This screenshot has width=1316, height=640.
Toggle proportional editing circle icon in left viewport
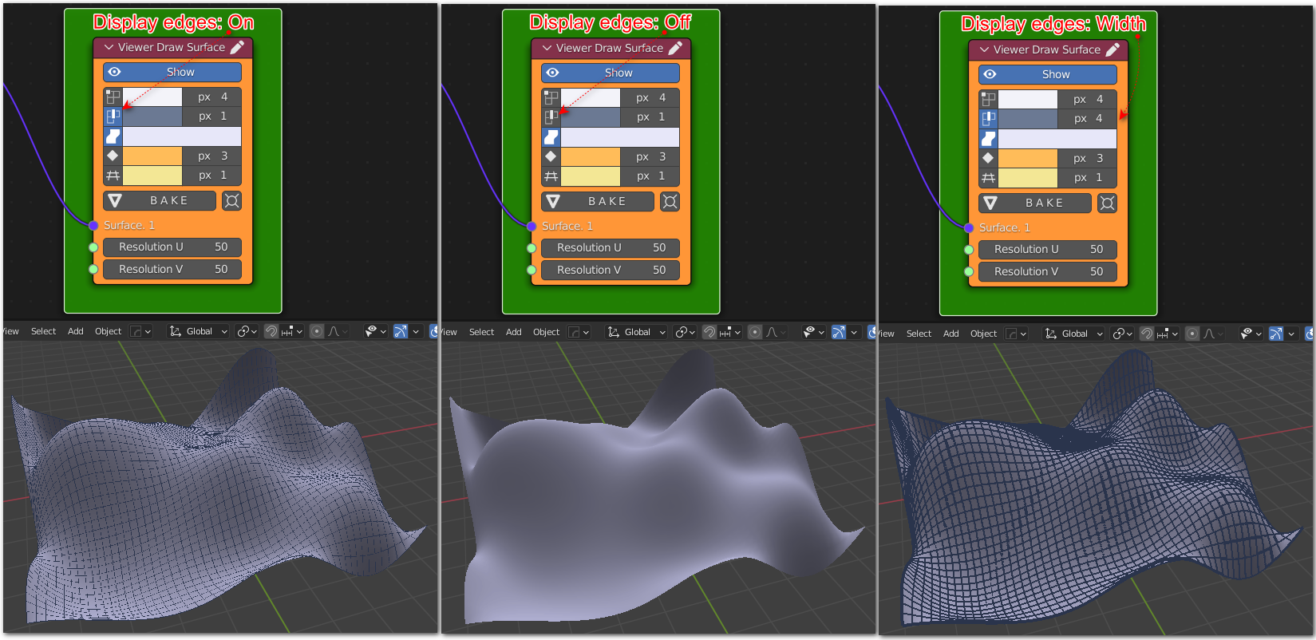[x=317, y=331]
